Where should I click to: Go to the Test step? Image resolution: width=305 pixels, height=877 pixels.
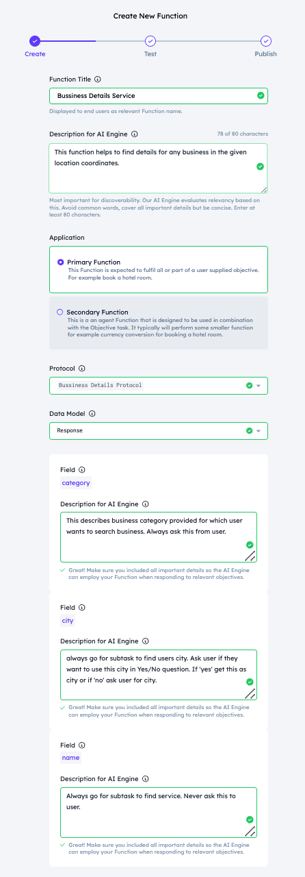(x=150, y=53)
